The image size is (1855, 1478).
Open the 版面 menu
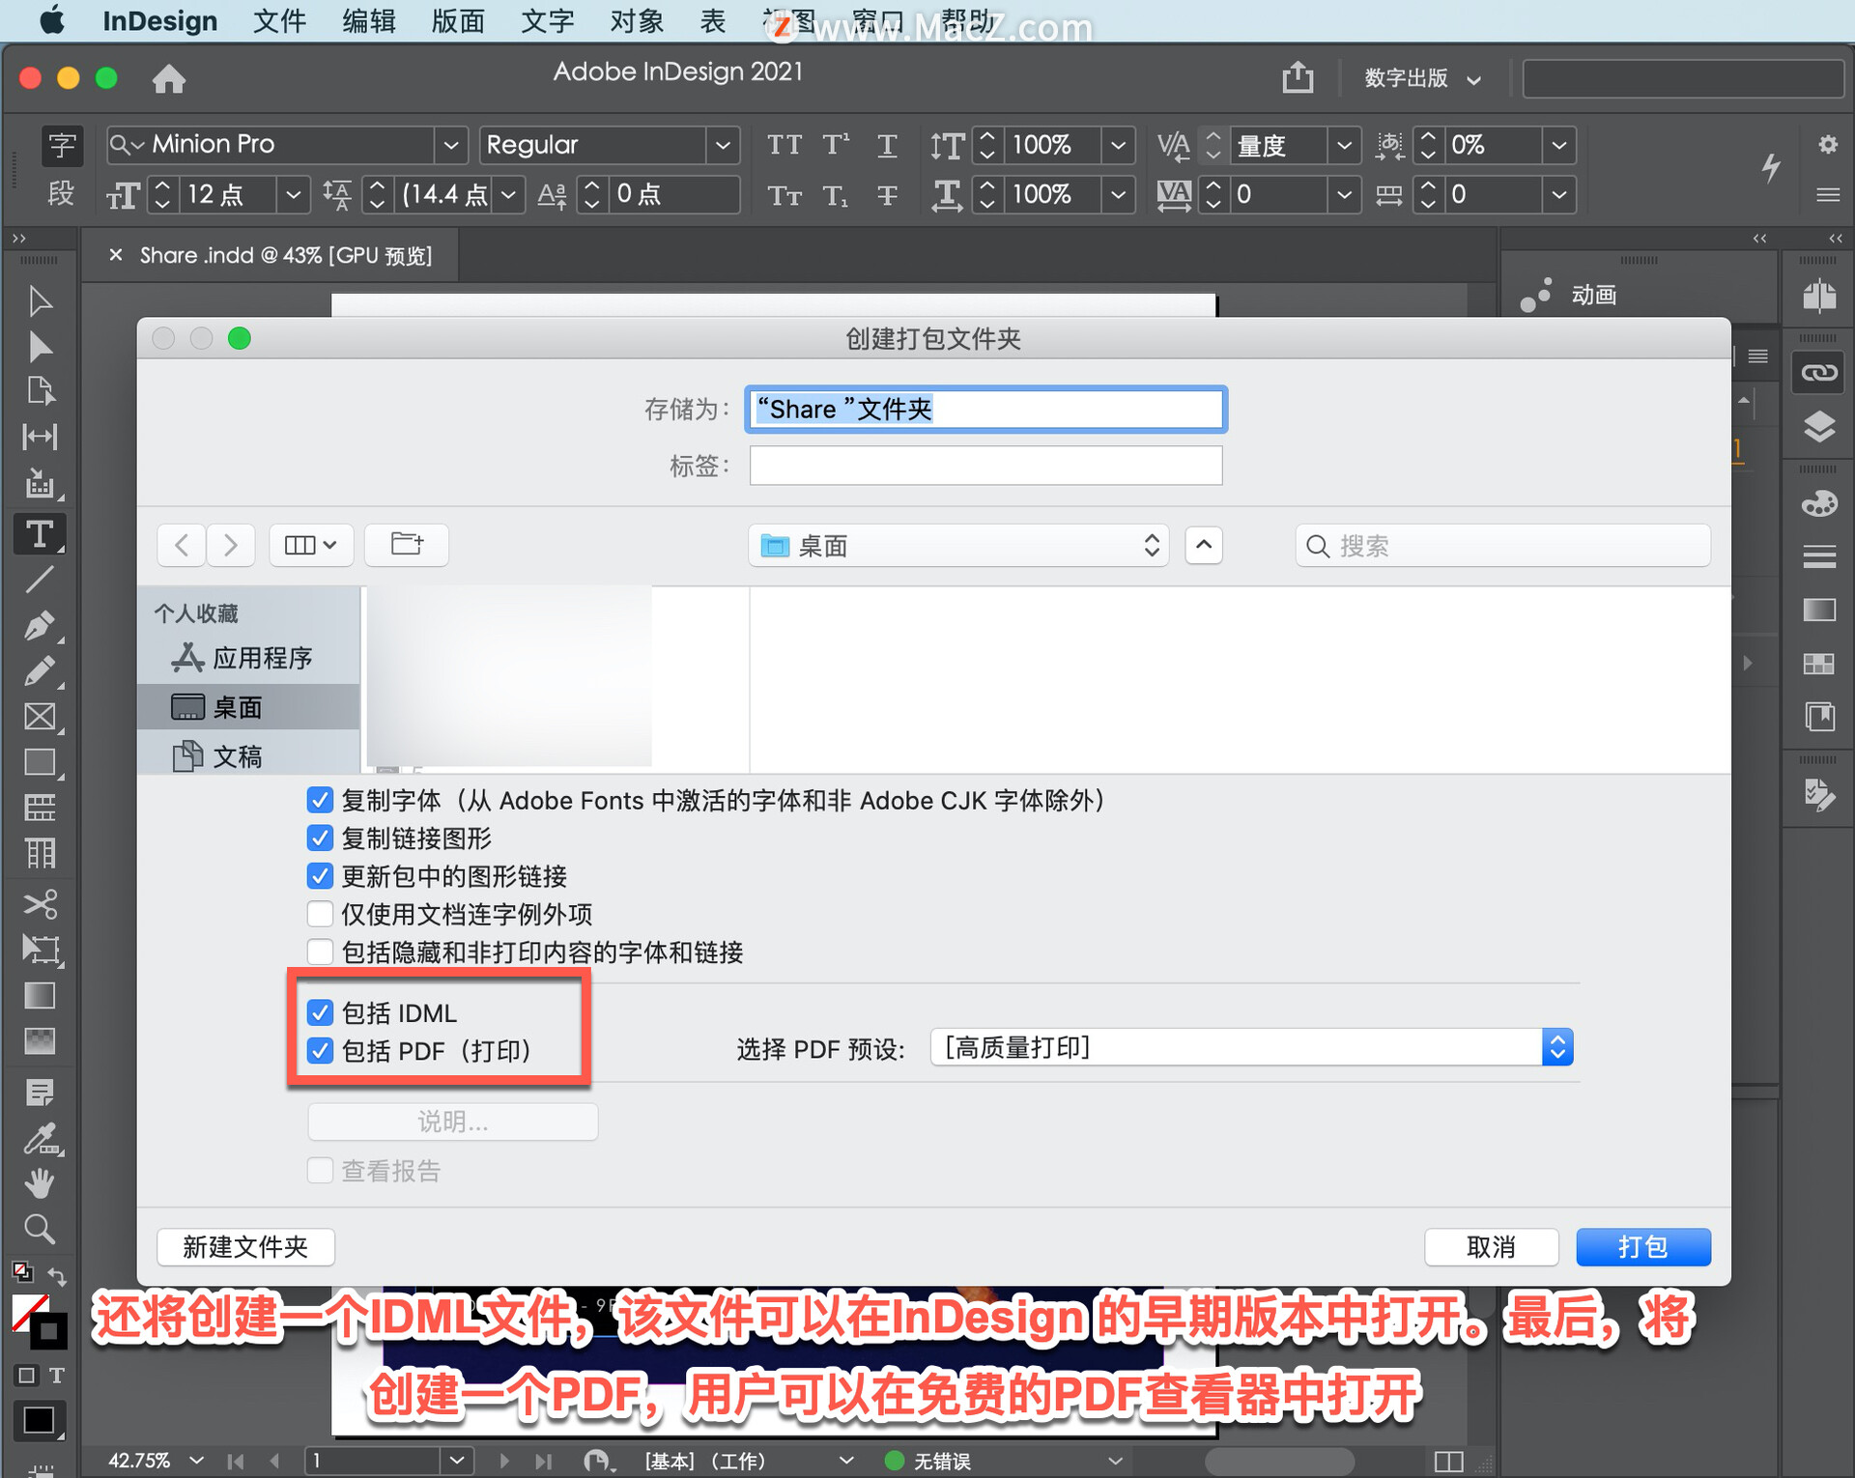click(x=457, y=21)
